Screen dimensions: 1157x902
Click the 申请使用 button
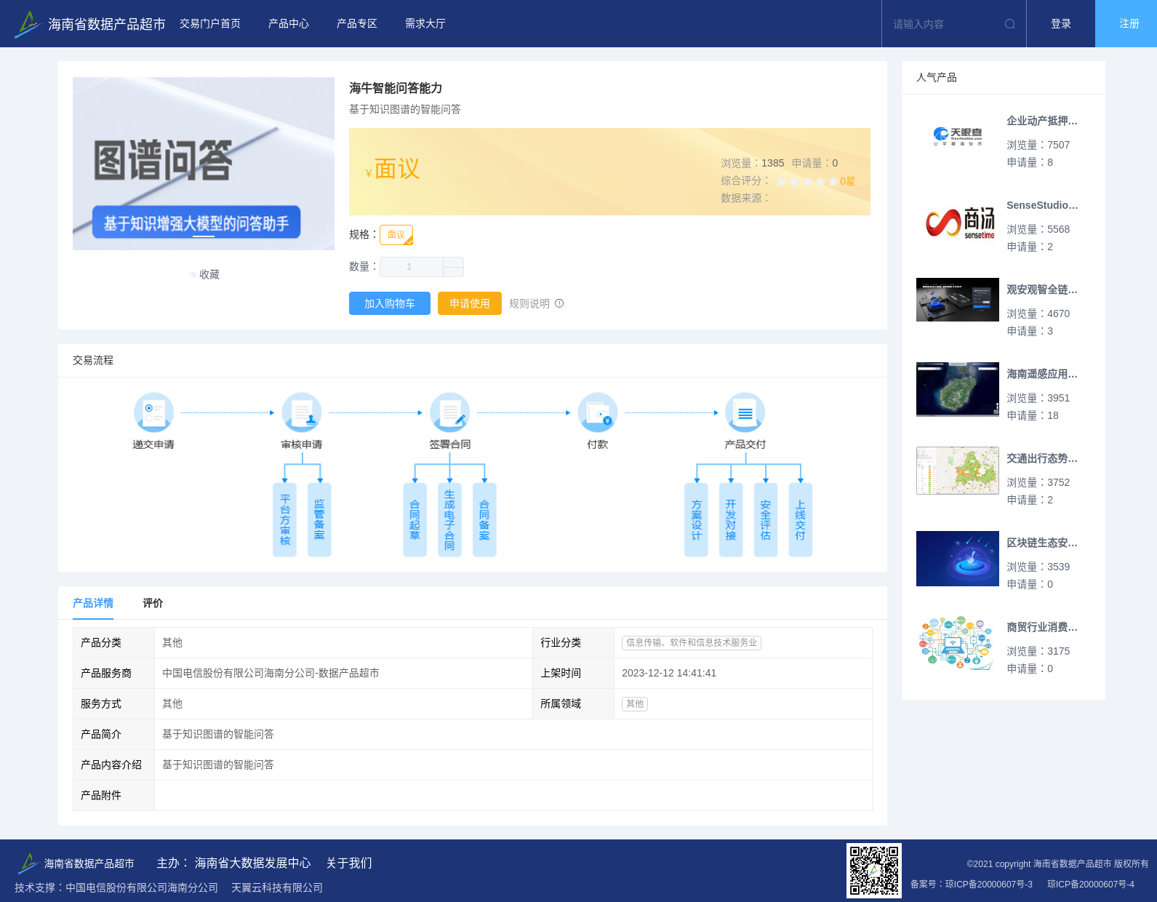click(x=470, y=303)
